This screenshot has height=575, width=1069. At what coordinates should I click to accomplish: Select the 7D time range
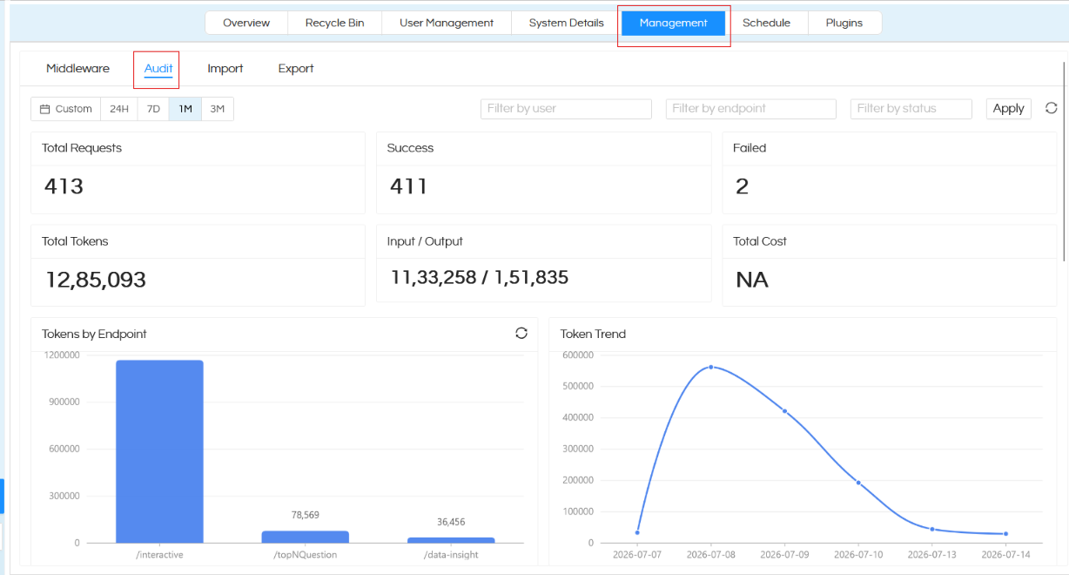[153, 109]
